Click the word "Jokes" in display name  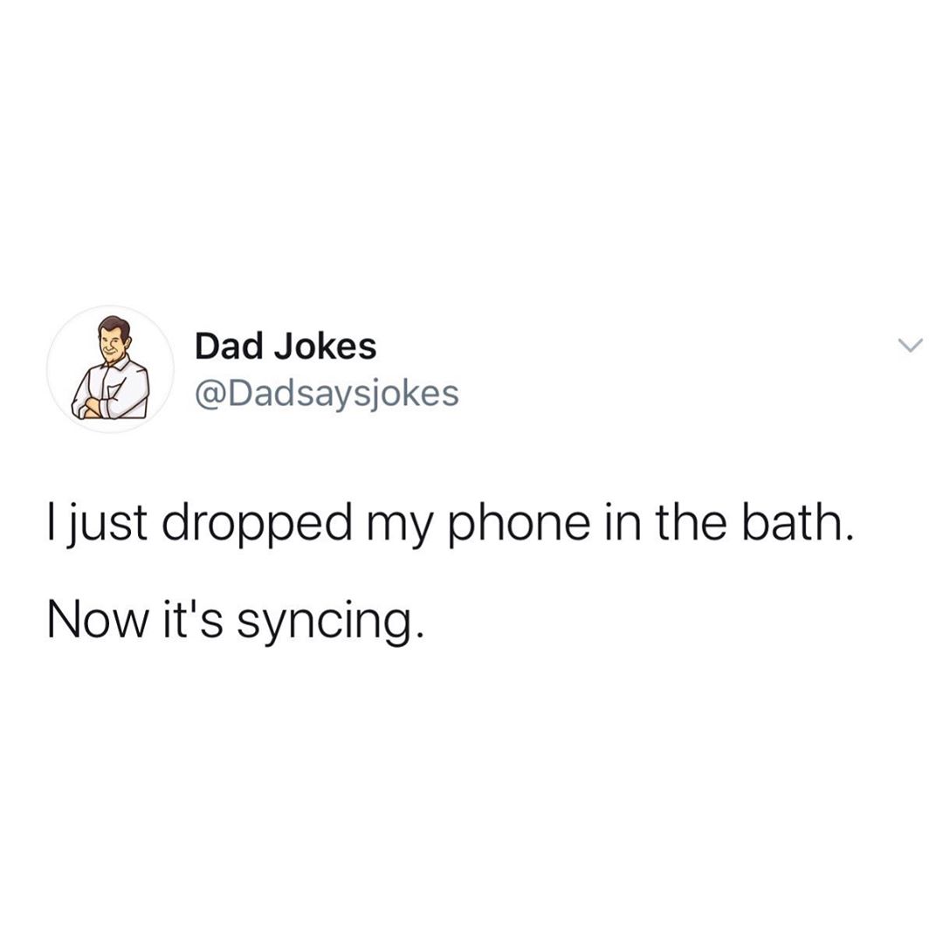(x=325, y=347)
